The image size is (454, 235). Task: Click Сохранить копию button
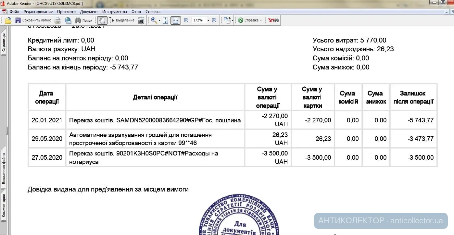[x=33, y=20]
